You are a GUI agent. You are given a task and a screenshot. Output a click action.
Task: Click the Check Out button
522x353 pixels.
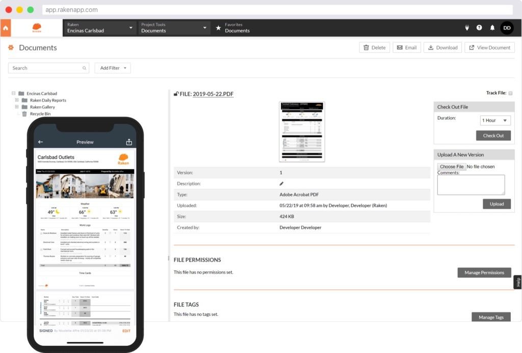493,135
